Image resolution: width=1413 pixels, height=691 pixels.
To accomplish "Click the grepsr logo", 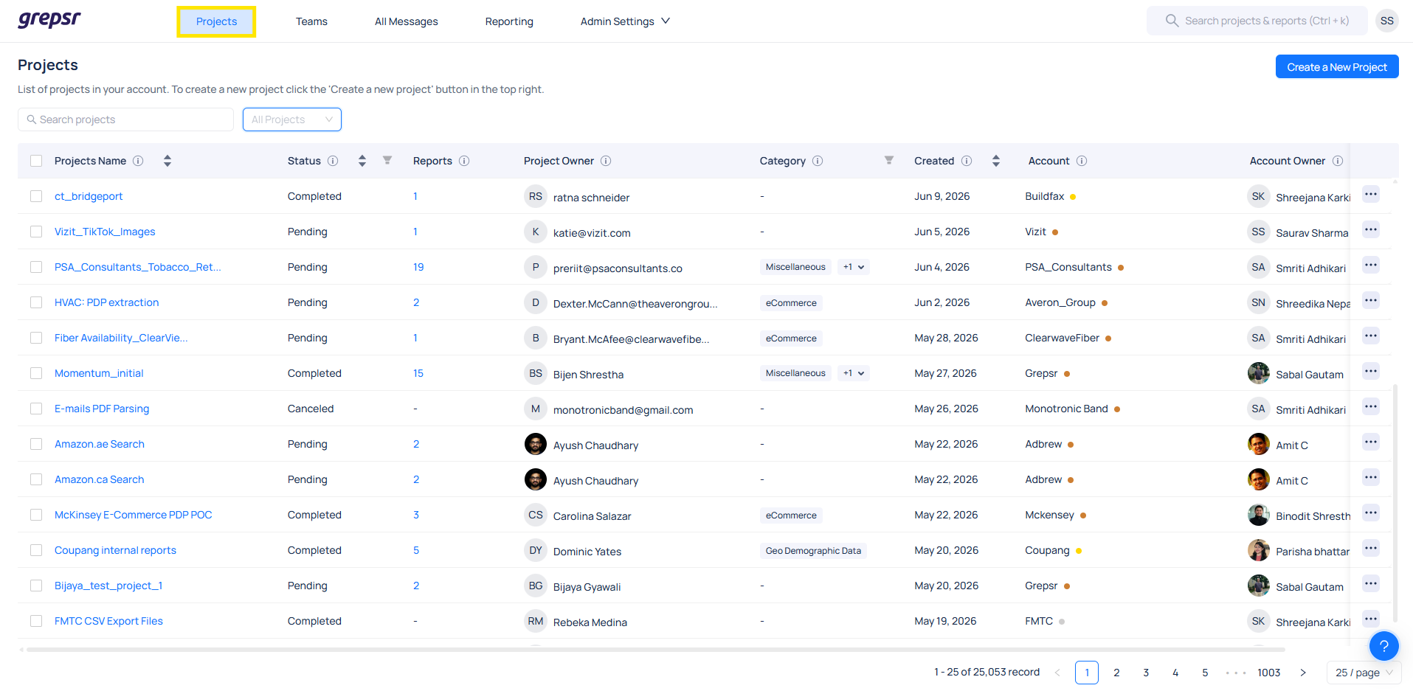I will tap(49, 20).
